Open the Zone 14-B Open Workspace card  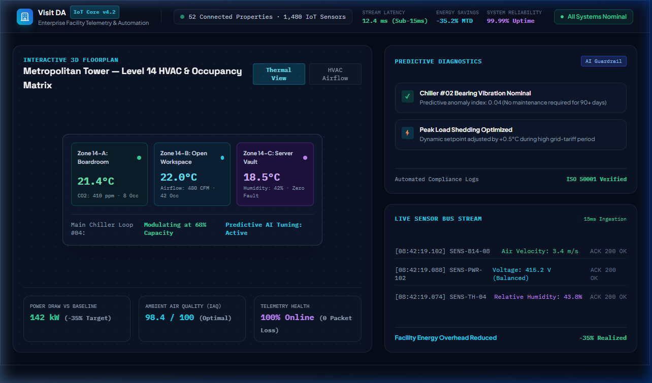pos(192,174)
